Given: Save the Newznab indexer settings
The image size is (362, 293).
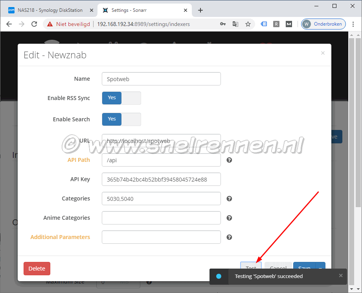Looking at the screenshot, I should pos(304,265).
